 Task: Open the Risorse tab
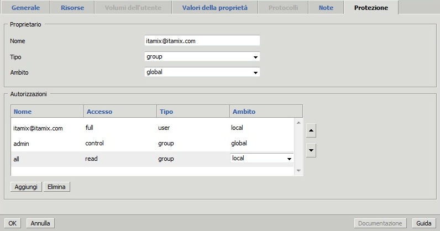73,8
